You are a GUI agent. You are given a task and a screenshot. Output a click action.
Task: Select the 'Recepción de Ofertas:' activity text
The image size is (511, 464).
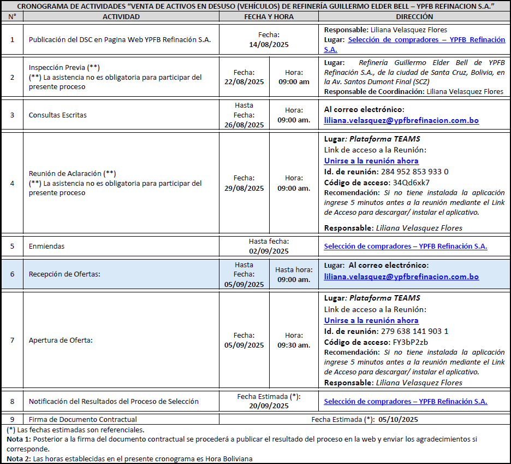[64, 274]
